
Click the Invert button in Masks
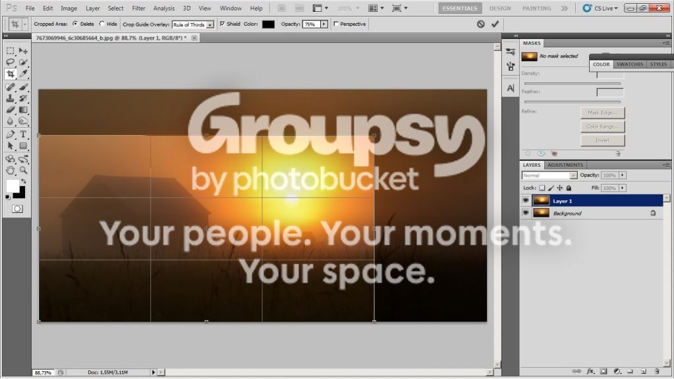[x=602, y=140]
